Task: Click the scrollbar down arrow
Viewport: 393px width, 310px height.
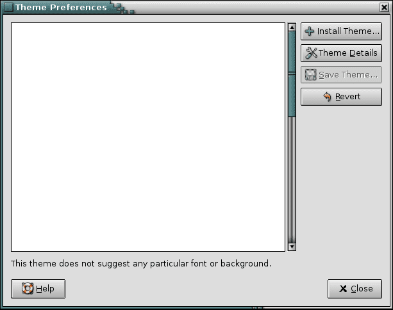Action: (292, 247)
